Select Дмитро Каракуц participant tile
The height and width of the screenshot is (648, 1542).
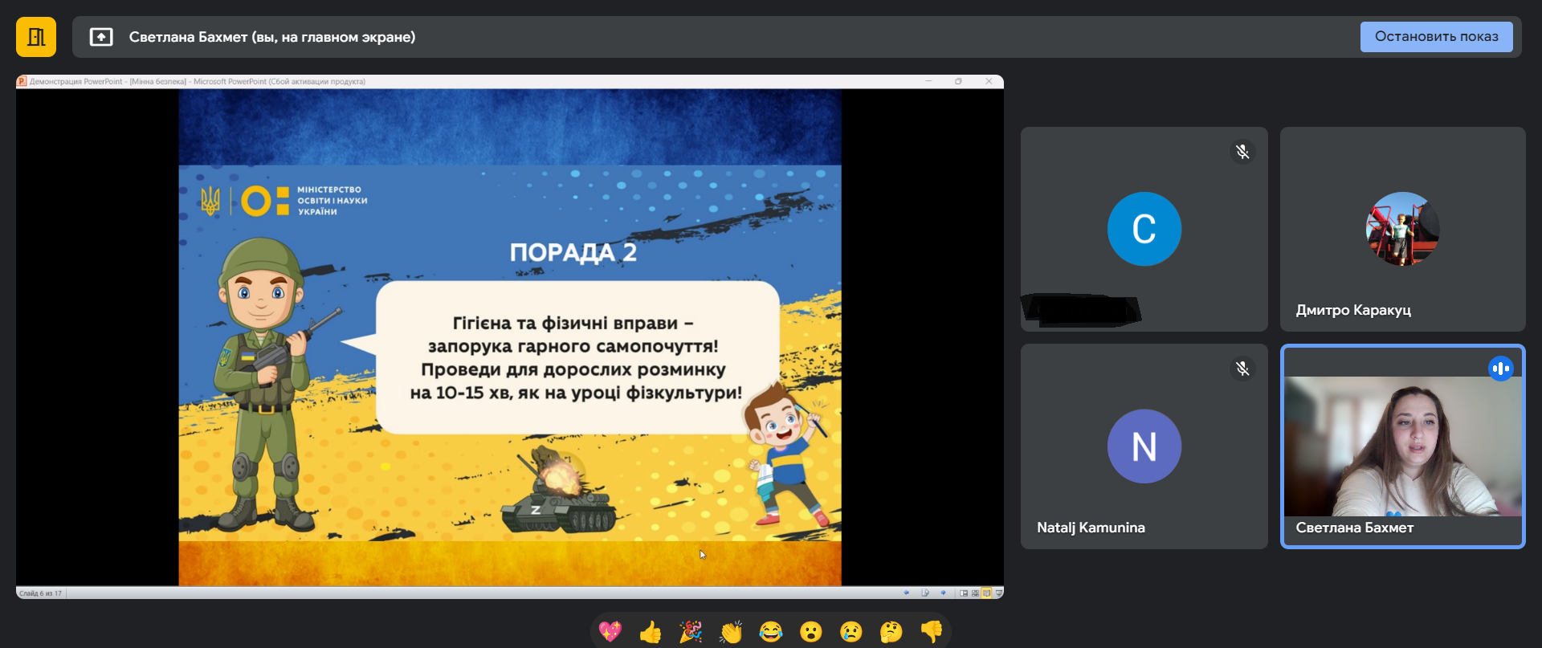point(1402,229)
